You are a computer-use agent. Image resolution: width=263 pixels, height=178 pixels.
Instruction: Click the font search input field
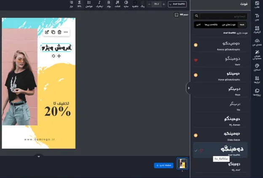[x=221, y=16]
